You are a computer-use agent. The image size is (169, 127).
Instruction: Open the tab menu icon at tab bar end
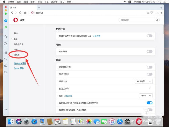161,8
